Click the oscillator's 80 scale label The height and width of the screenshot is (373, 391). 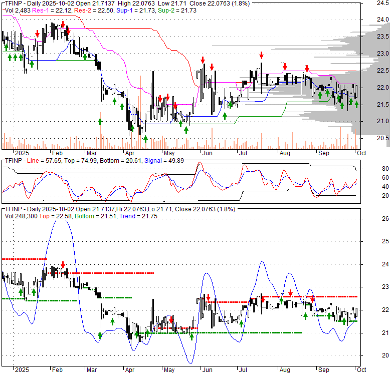click(x=385, y=169)
